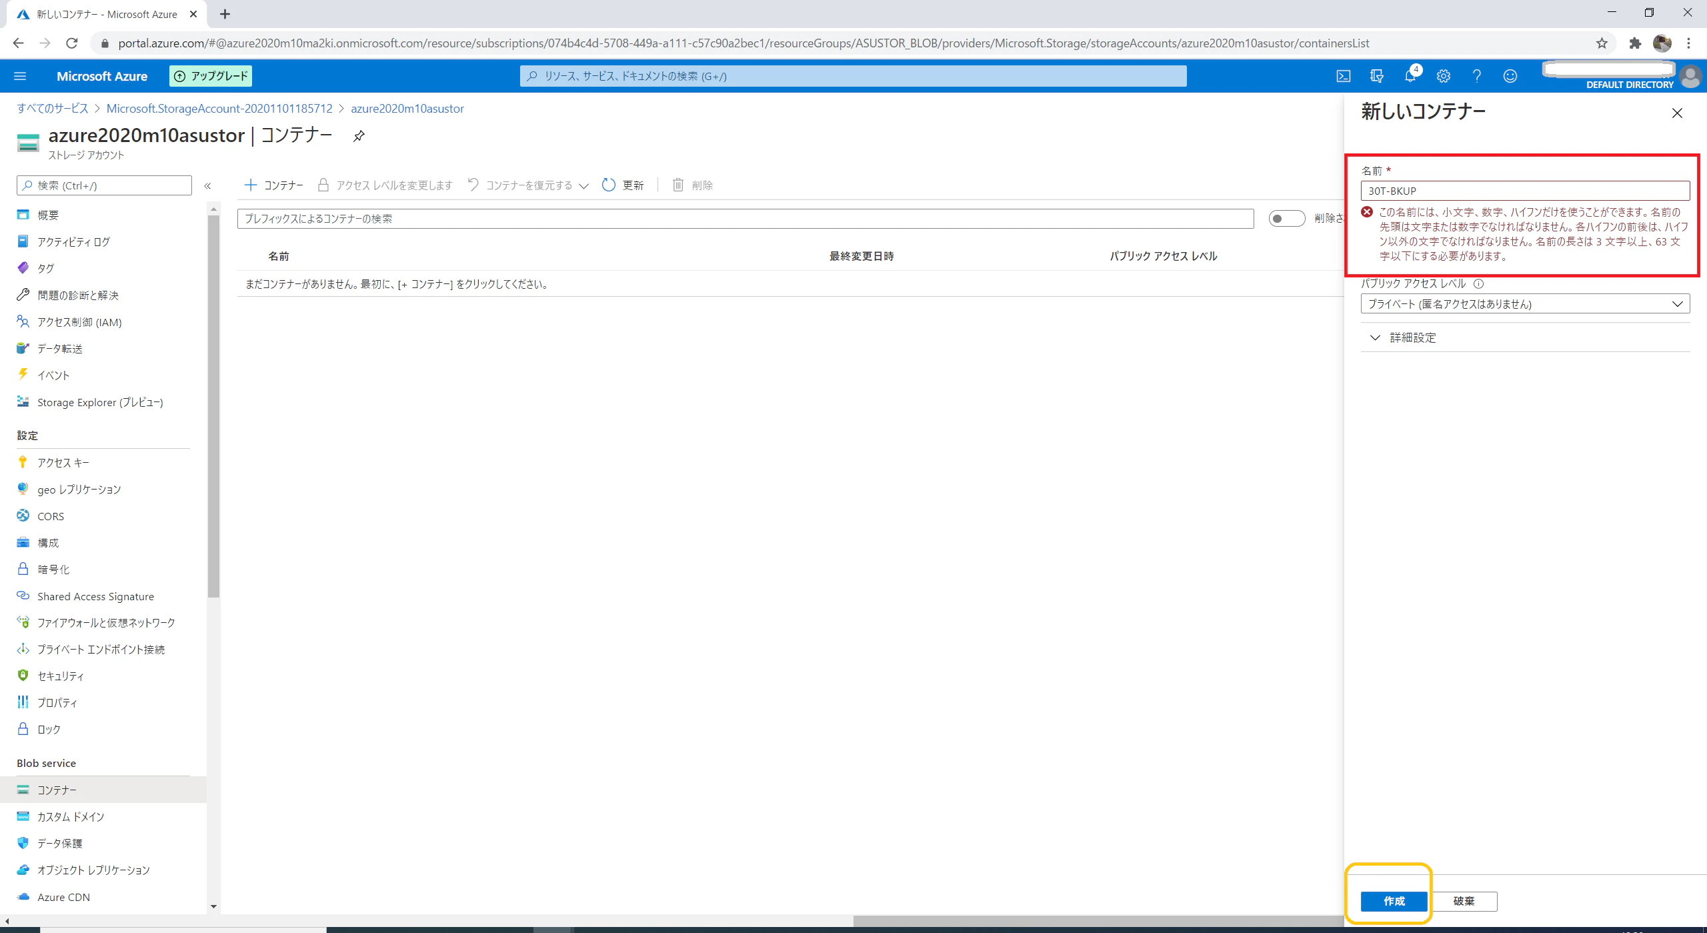This screenshot has height=933, width=1707.
Task: Open the info icon beside パブリック アクセス レベル
Action: click(1478, 283)
